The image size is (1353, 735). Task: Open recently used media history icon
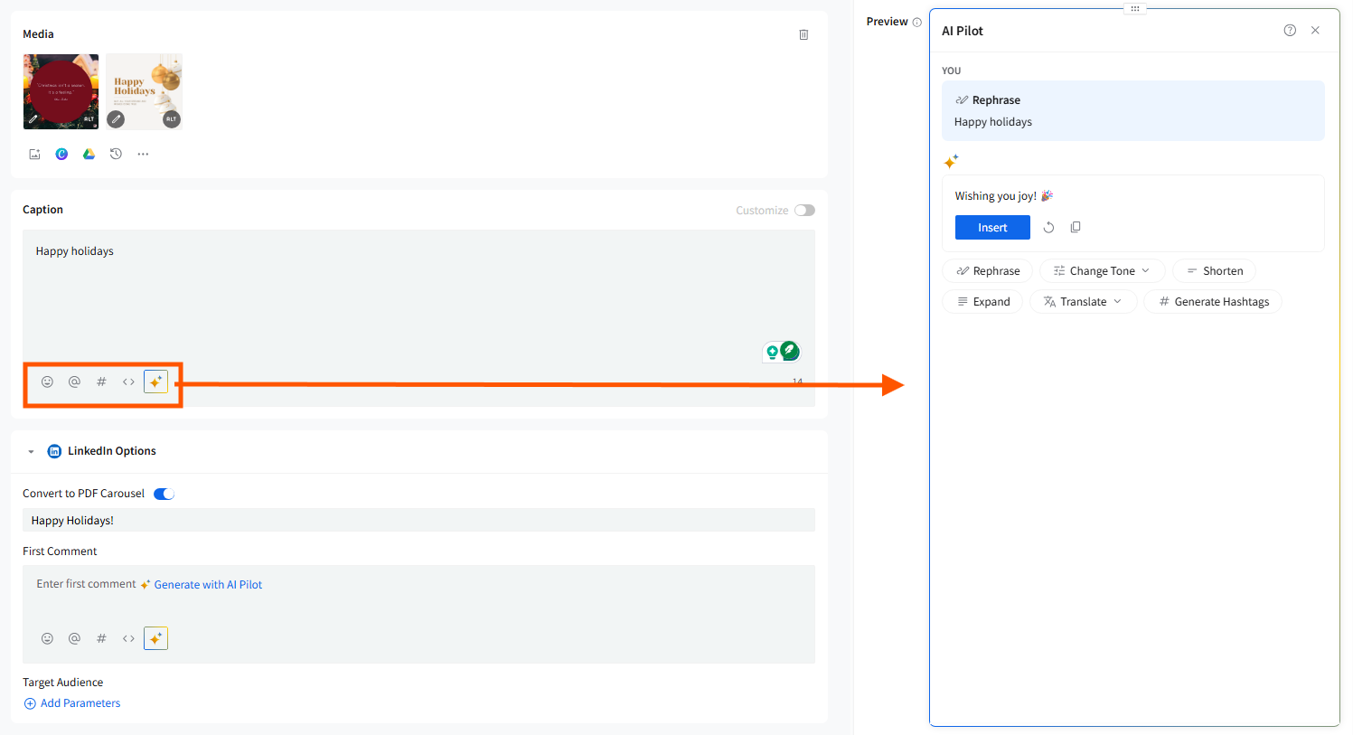click(116, 155)
